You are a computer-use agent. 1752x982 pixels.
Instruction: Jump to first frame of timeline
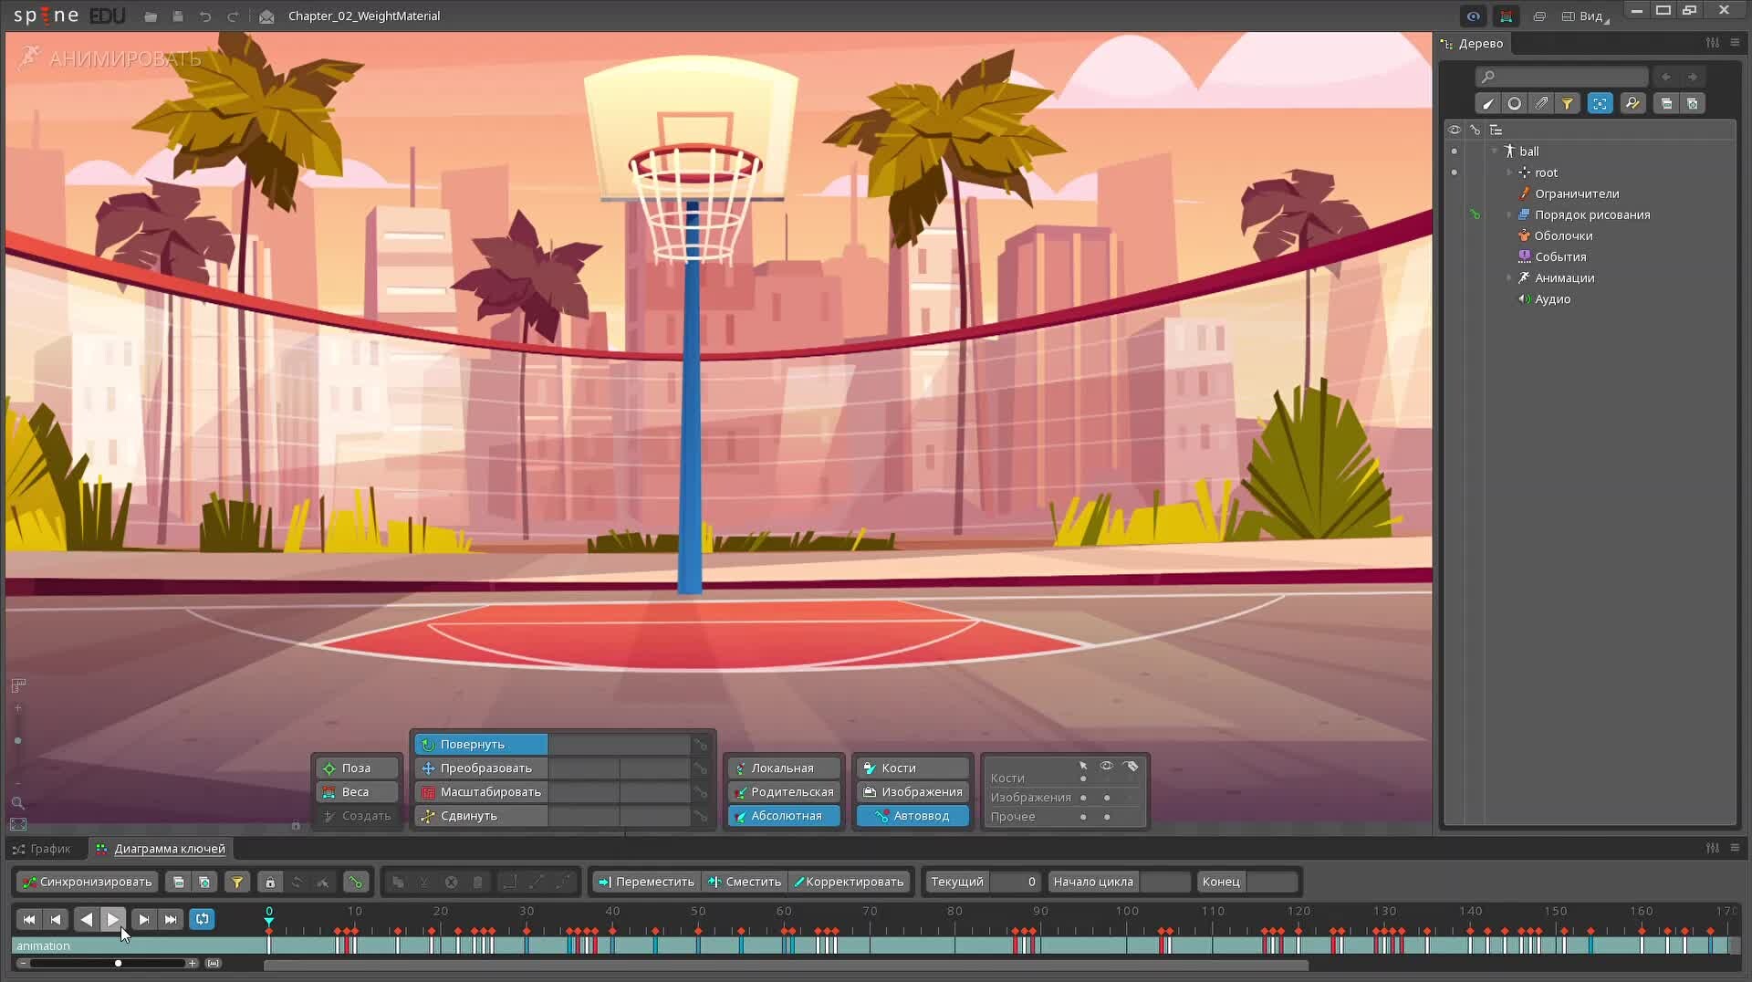coord(28,919)
